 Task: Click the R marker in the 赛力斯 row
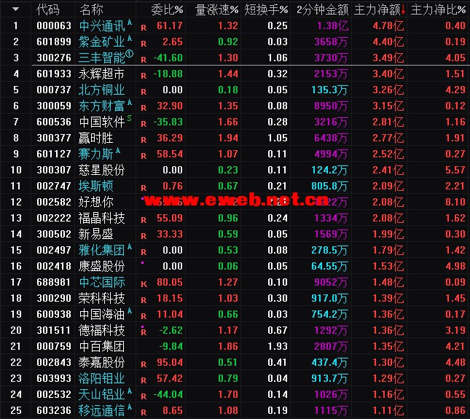[144, 156]
